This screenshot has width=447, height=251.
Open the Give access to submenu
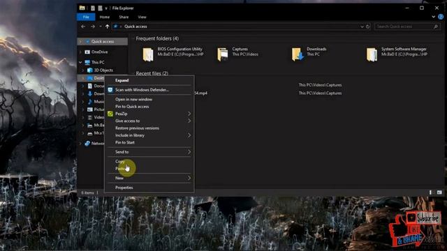coord(149,121)
